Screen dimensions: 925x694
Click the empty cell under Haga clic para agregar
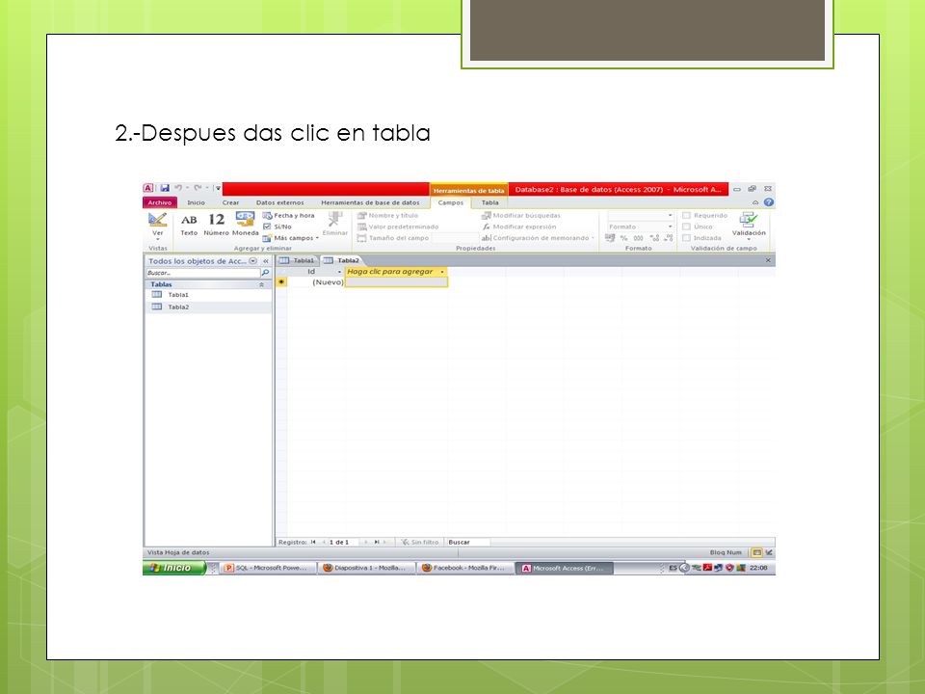[x=396, y=282]
